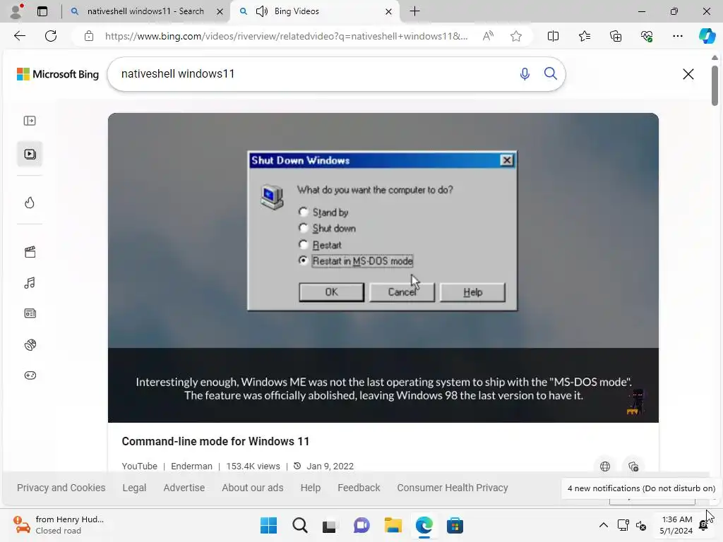Click the page vertical scrollbar thumb
This screenshot has width=723, height=542.
point(715,85)
